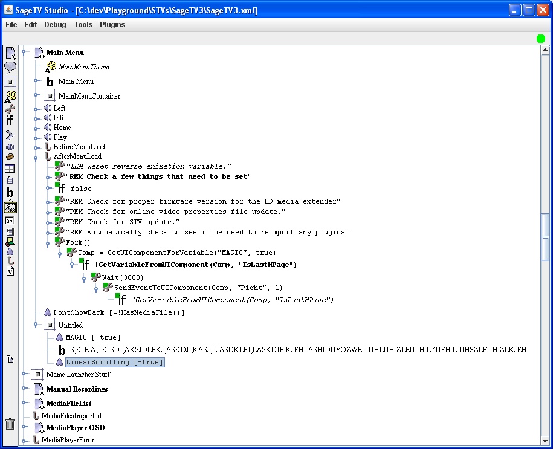
Task: Select the Item coffee bean tool
Action: tap(10, 157)
